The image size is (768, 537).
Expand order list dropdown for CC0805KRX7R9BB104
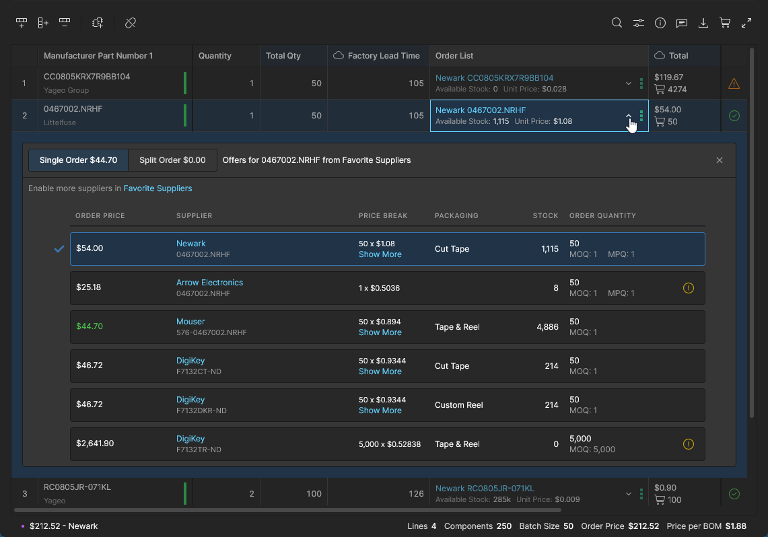click(629, 83)
